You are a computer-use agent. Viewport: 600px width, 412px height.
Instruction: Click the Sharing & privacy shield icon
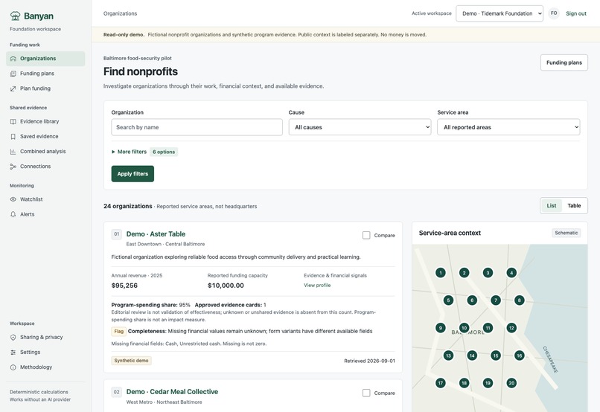pos(13,337)
